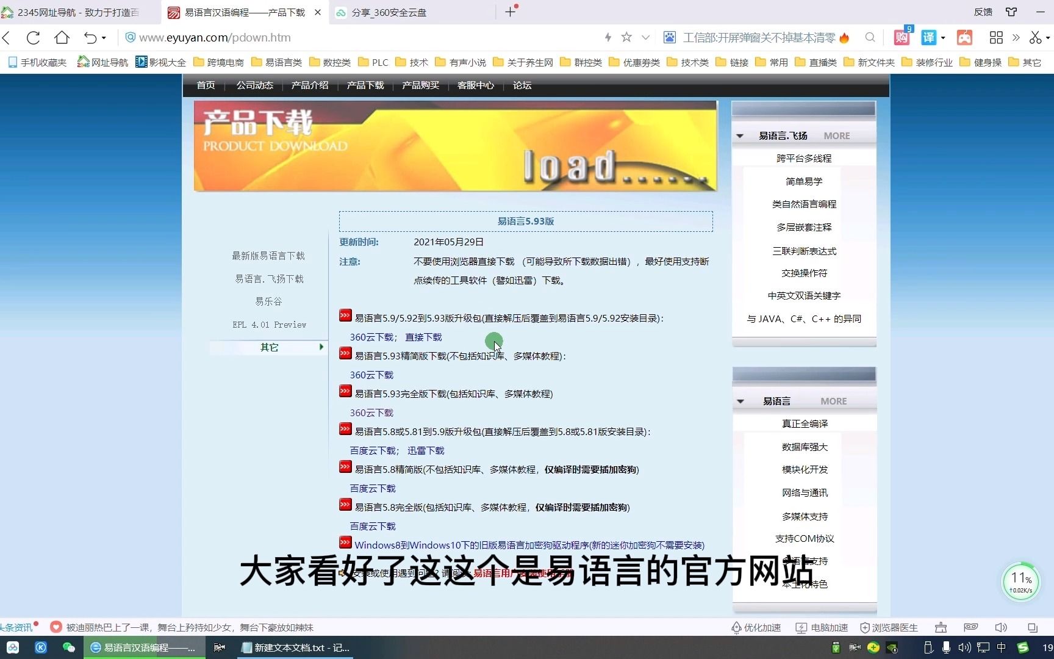1054x659 pixels.
Task: Switch to the 分享_360安全云盘 tab
Action: click(x=389, y=12)
